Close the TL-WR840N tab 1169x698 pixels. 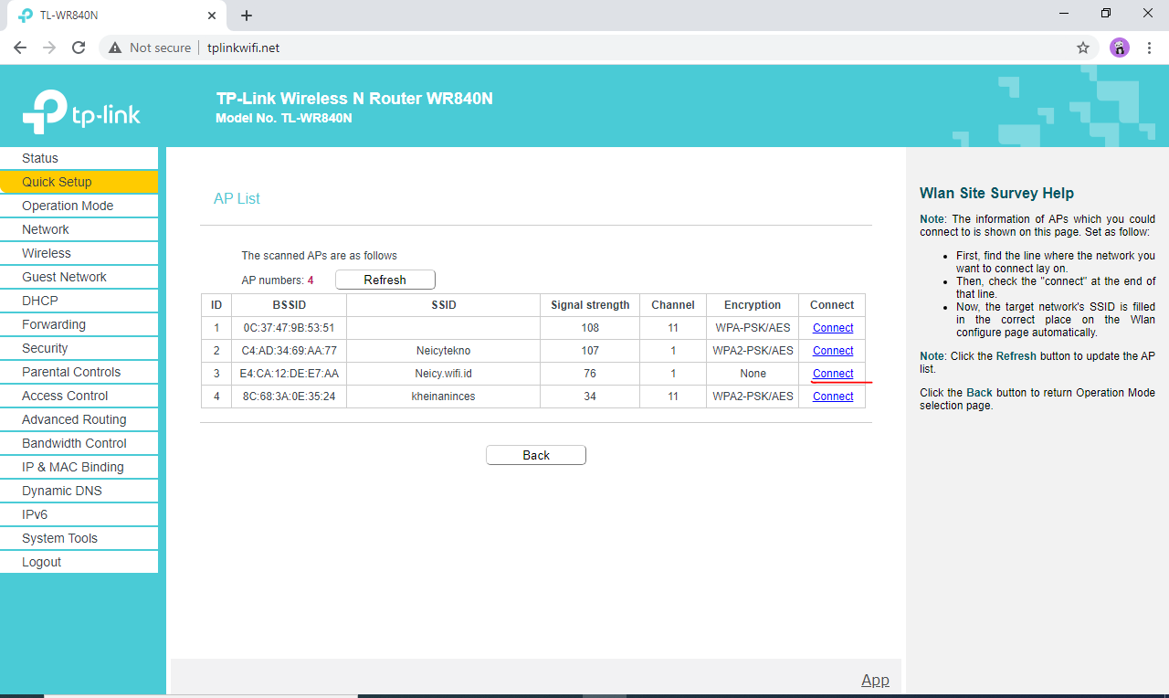[212, 16]
